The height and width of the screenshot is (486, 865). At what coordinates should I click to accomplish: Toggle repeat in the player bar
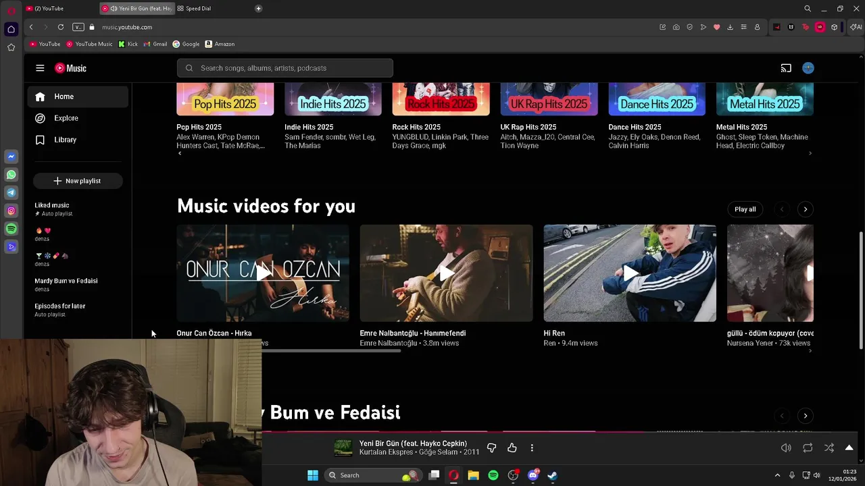click(808, 448)
